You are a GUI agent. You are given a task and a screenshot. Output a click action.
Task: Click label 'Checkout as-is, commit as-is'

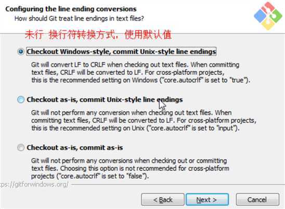tap(75, 148)
